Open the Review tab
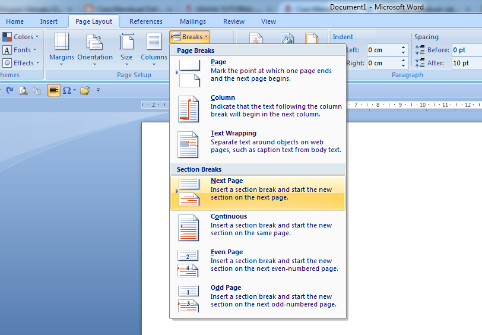 tap(234, 21)
